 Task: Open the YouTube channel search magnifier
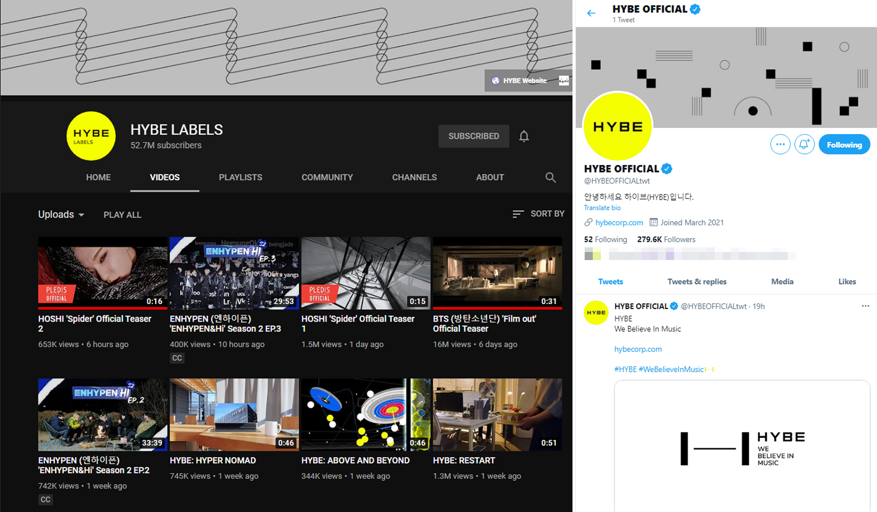550,177
